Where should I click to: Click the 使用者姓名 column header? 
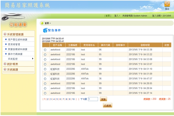(89, 45)
